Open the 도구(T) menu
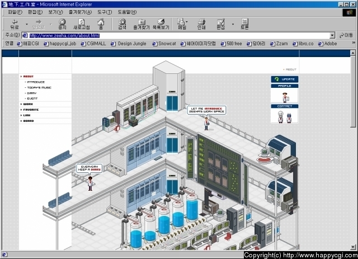Image resolution: width=358 pixels, height=259 pixels. 105,12
